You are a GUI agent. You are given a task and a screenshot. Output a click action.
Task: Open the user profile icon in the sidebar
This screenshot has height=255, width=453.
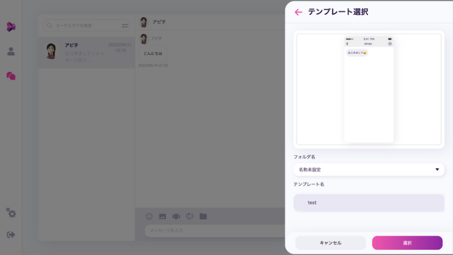pyautogui.click(x=11, y=52)
